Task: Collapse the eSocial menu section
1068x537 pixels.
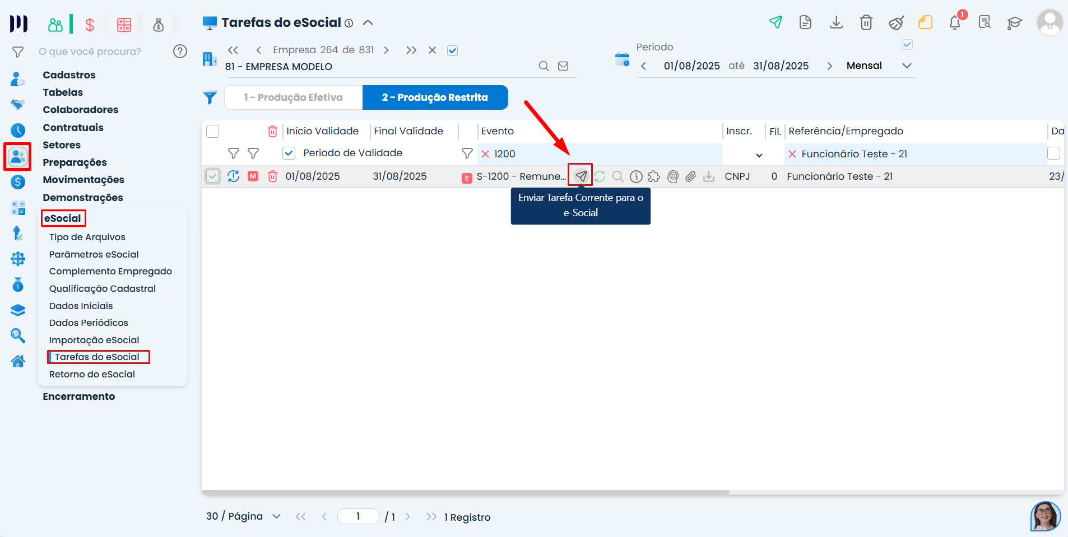Action: [x=63, y=218]
